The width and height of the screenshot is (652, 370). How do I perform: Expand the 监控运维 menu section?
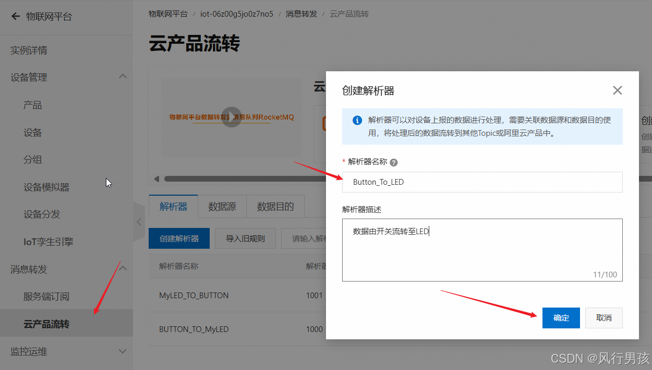point(123,351)
